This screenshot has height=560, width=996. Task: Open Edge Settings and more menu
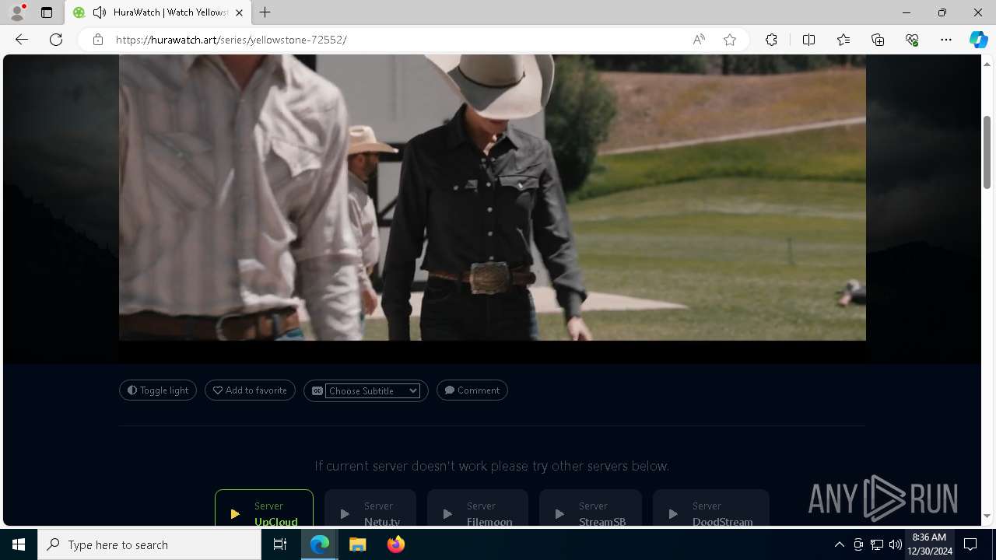[x=946, y=40]
